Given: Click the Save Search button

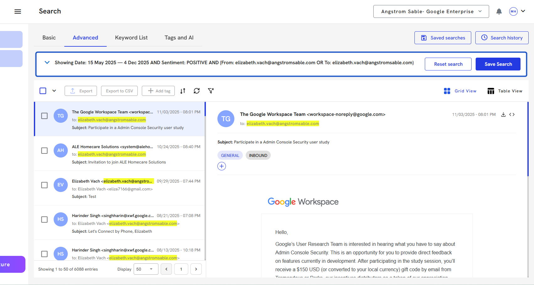Looking at the screenshot, I should click(x=498, y=64).
